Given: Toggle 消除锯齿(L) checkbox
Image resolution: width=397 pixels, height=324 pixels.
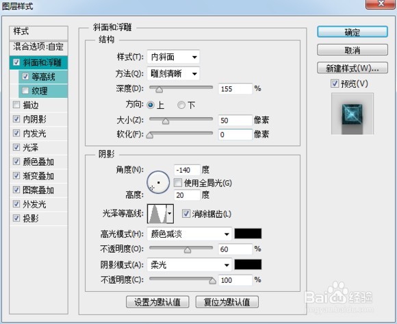Looking at the screenshot, I should [186, 214].
